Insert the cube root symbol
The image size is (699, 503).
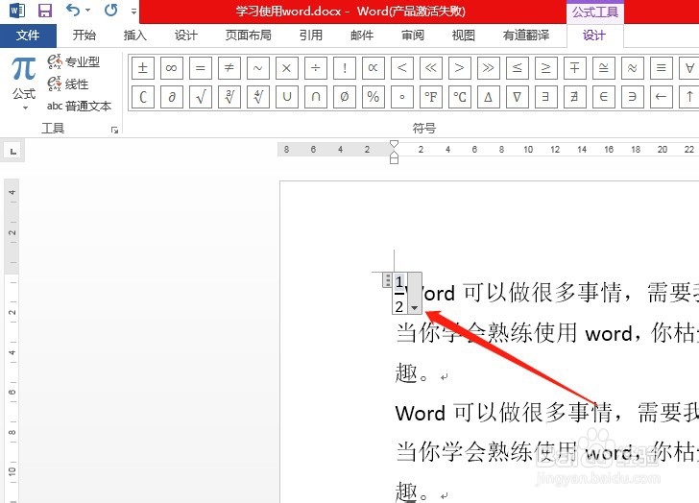[229, 97]
